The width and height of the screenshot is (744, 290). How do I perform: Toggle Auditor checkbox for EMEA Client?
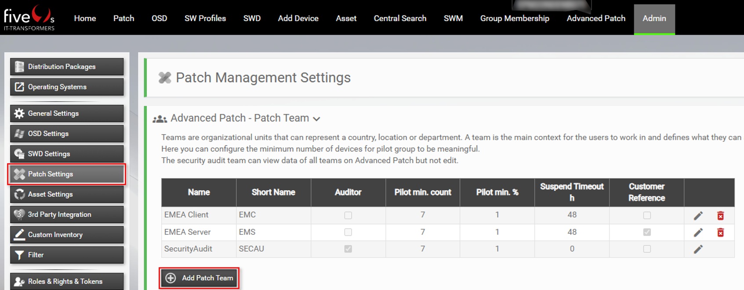348,215
